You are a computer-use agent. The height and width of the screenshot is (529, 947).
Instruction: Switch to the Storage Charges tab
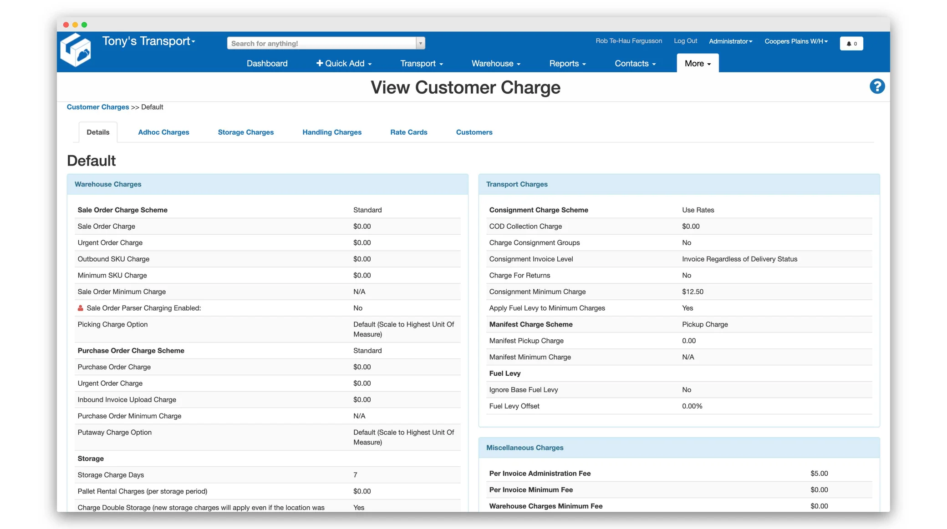[x=245, y=132]
